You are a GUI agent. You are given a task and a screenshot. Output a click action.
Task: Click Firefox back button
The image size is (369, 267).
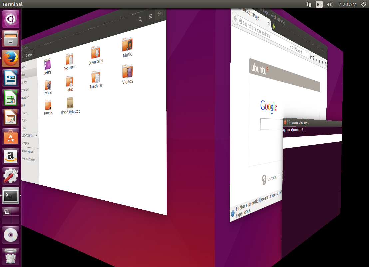pyautogui.click(x=235, y=18)
